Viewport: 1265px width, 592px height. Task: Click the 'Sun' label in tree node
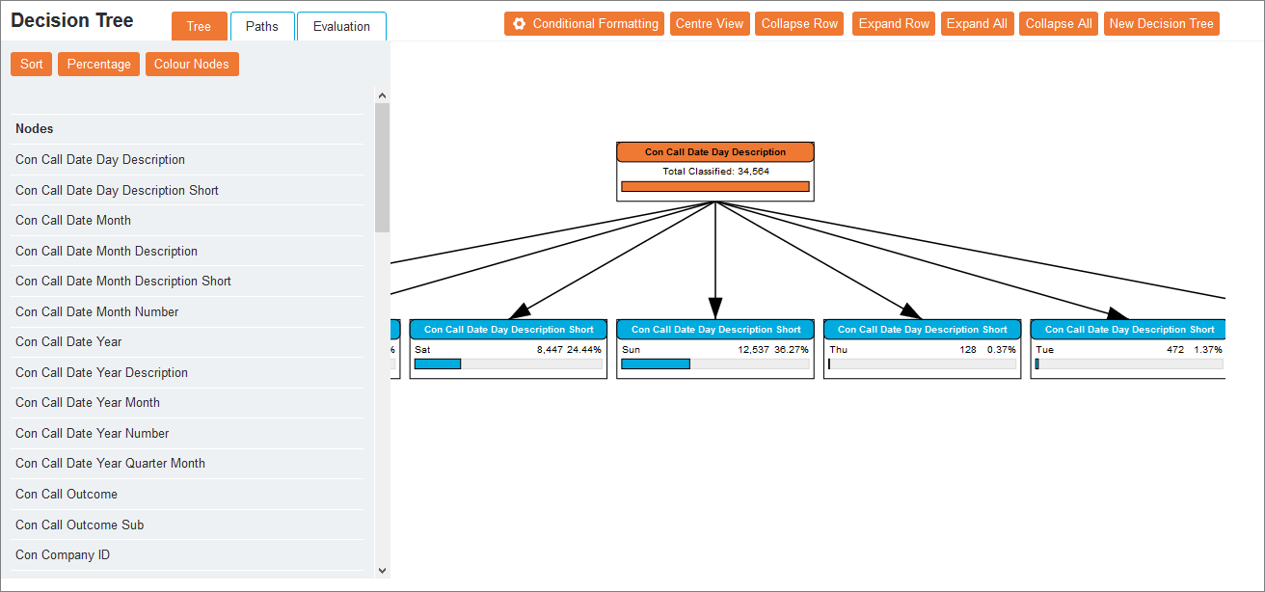pos(631,350)
